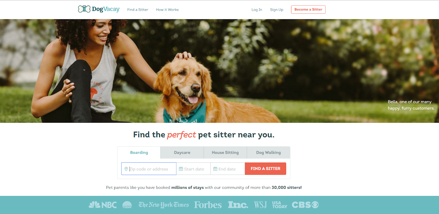The height and width of the screenshot is (214, 439).
Task: Click the CBS eye logo
Action: point(305,205)
